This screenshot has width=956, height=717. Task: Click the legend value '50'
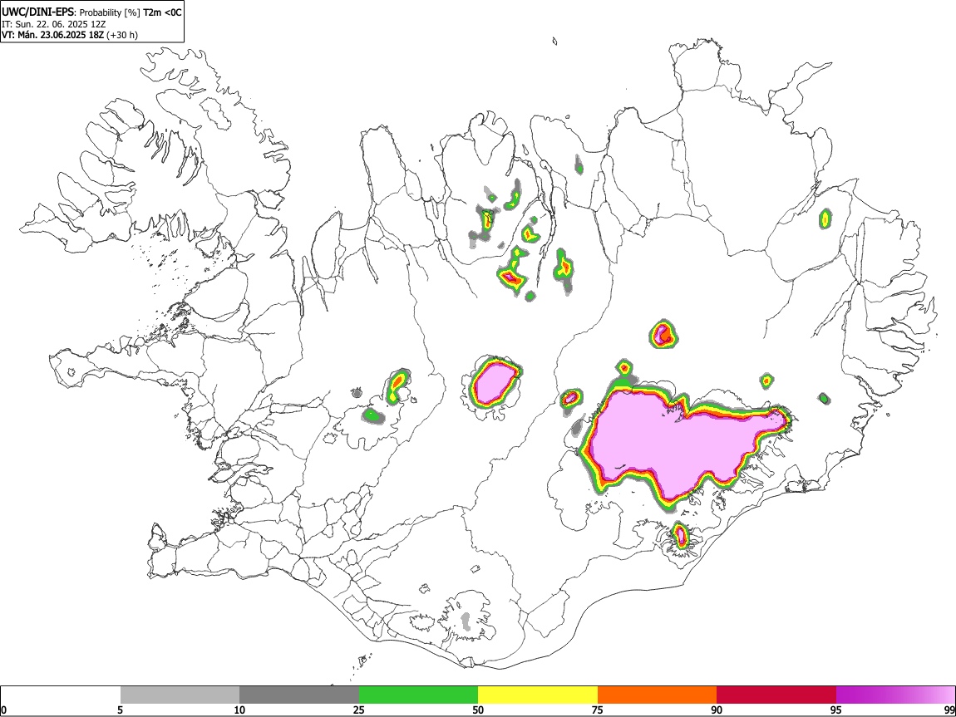click(478, 710)
